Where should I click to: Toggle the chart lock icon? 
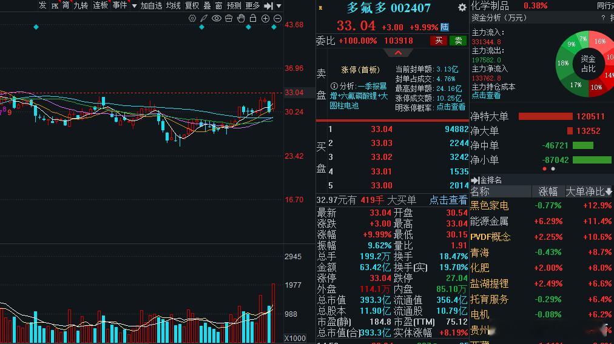[253, 18]
